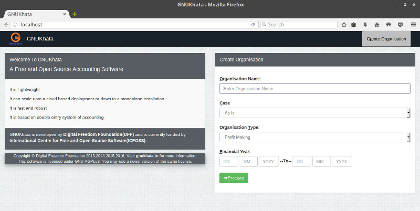This screenshot has height=211, width=420.
Task: Open the Create Organisation navbar button
Action: click(x=386, y=39)
